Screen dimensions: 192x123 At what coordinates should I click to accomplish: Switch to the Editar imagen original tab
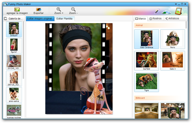40,19
